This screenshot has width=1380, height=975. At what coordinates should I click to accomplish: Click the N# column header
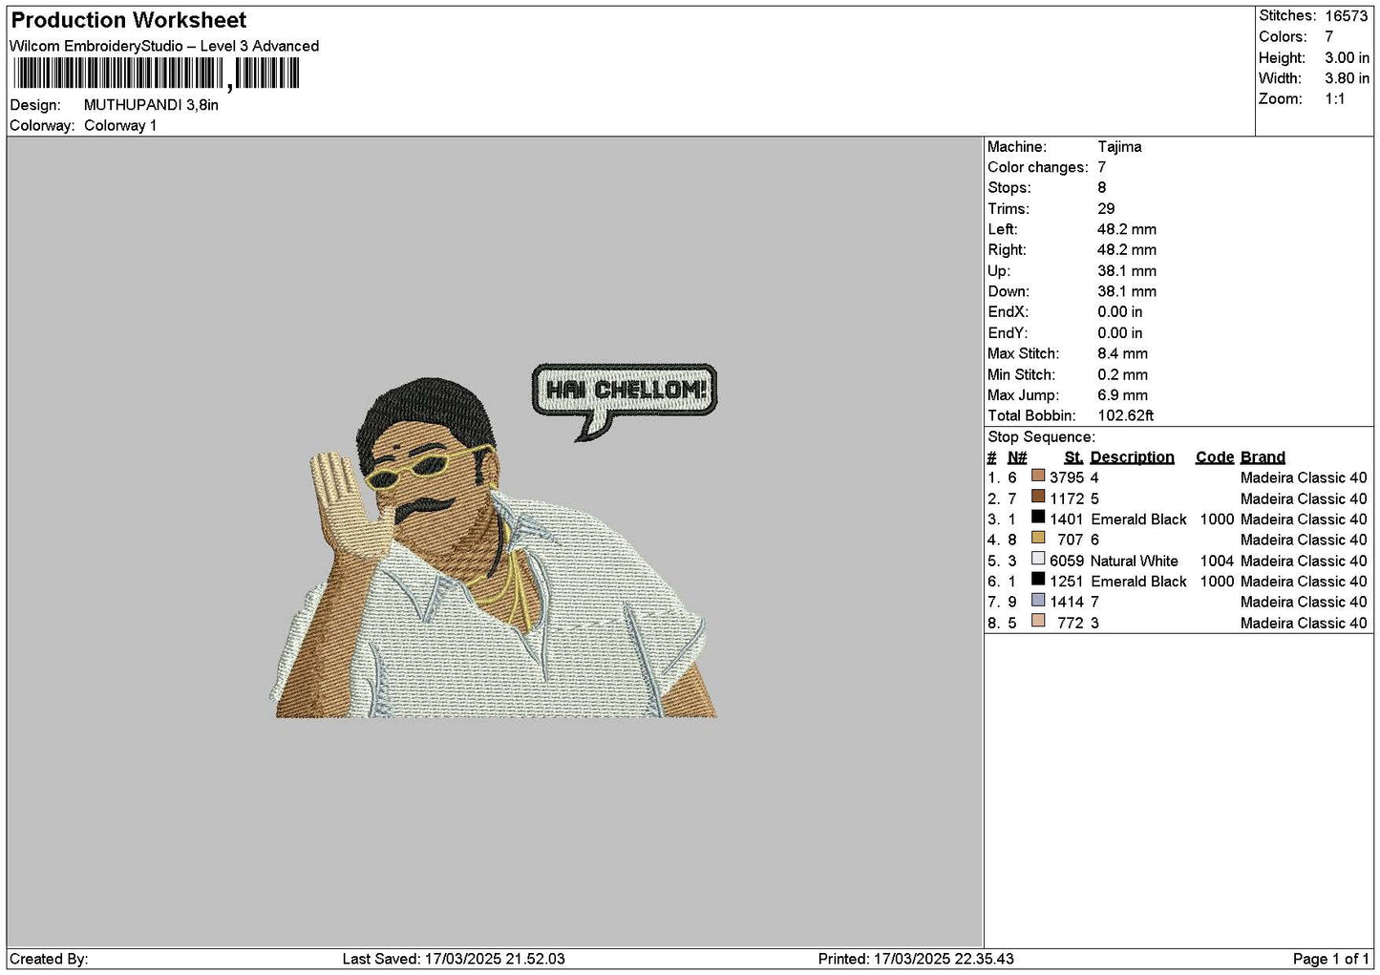(1017, 457)
